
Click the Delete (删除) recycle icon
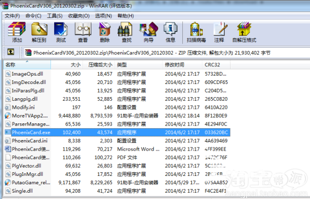pos(105,29)
